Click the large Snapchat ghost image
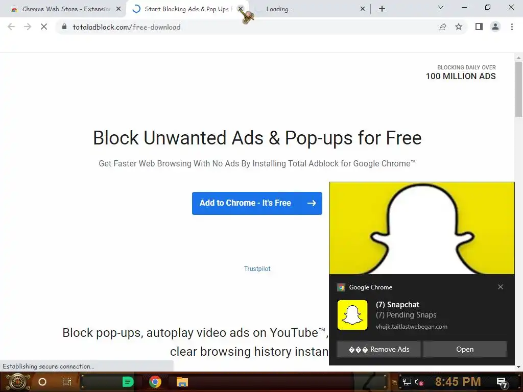 pyautogui.click(x=421, y=228)
